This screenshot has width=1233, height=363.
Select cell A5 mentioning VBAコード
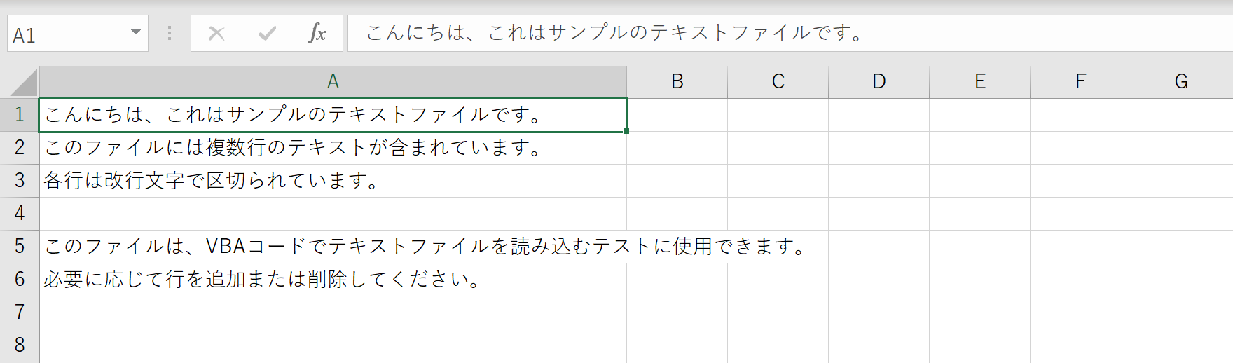tap(333, 247)
